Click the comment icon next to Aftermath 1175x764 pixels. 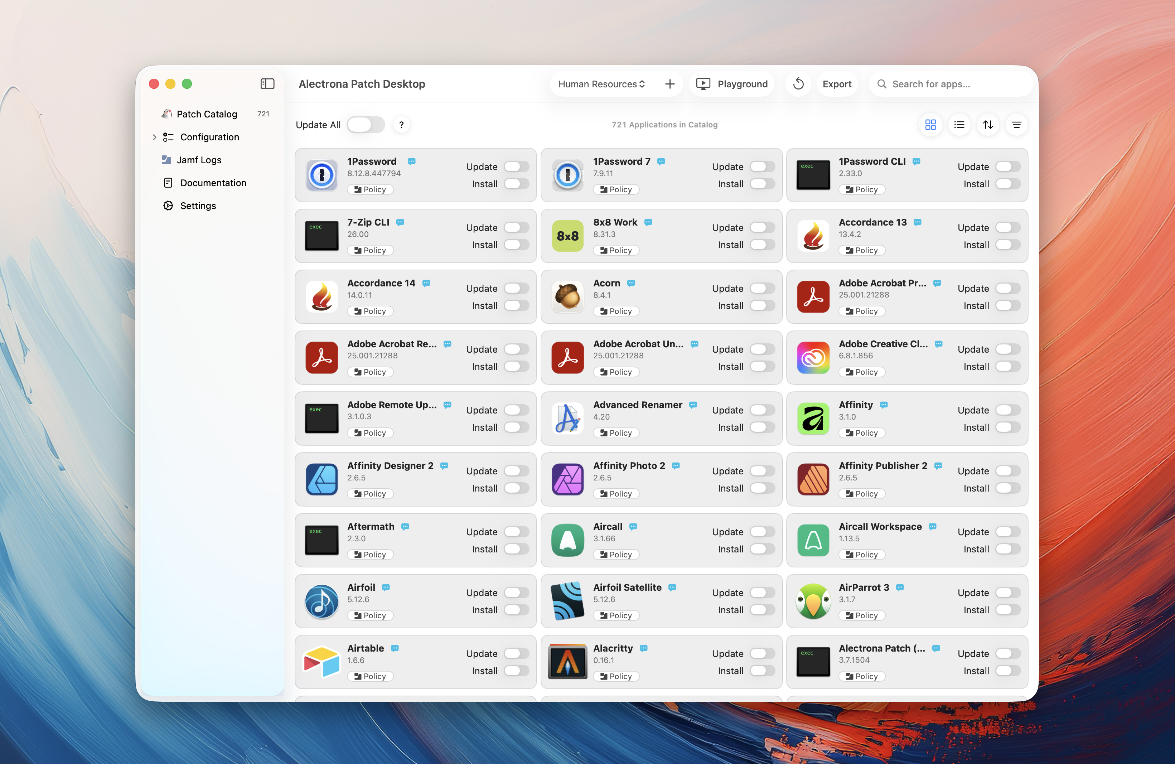pyautogui.click(x=405, y=527)
